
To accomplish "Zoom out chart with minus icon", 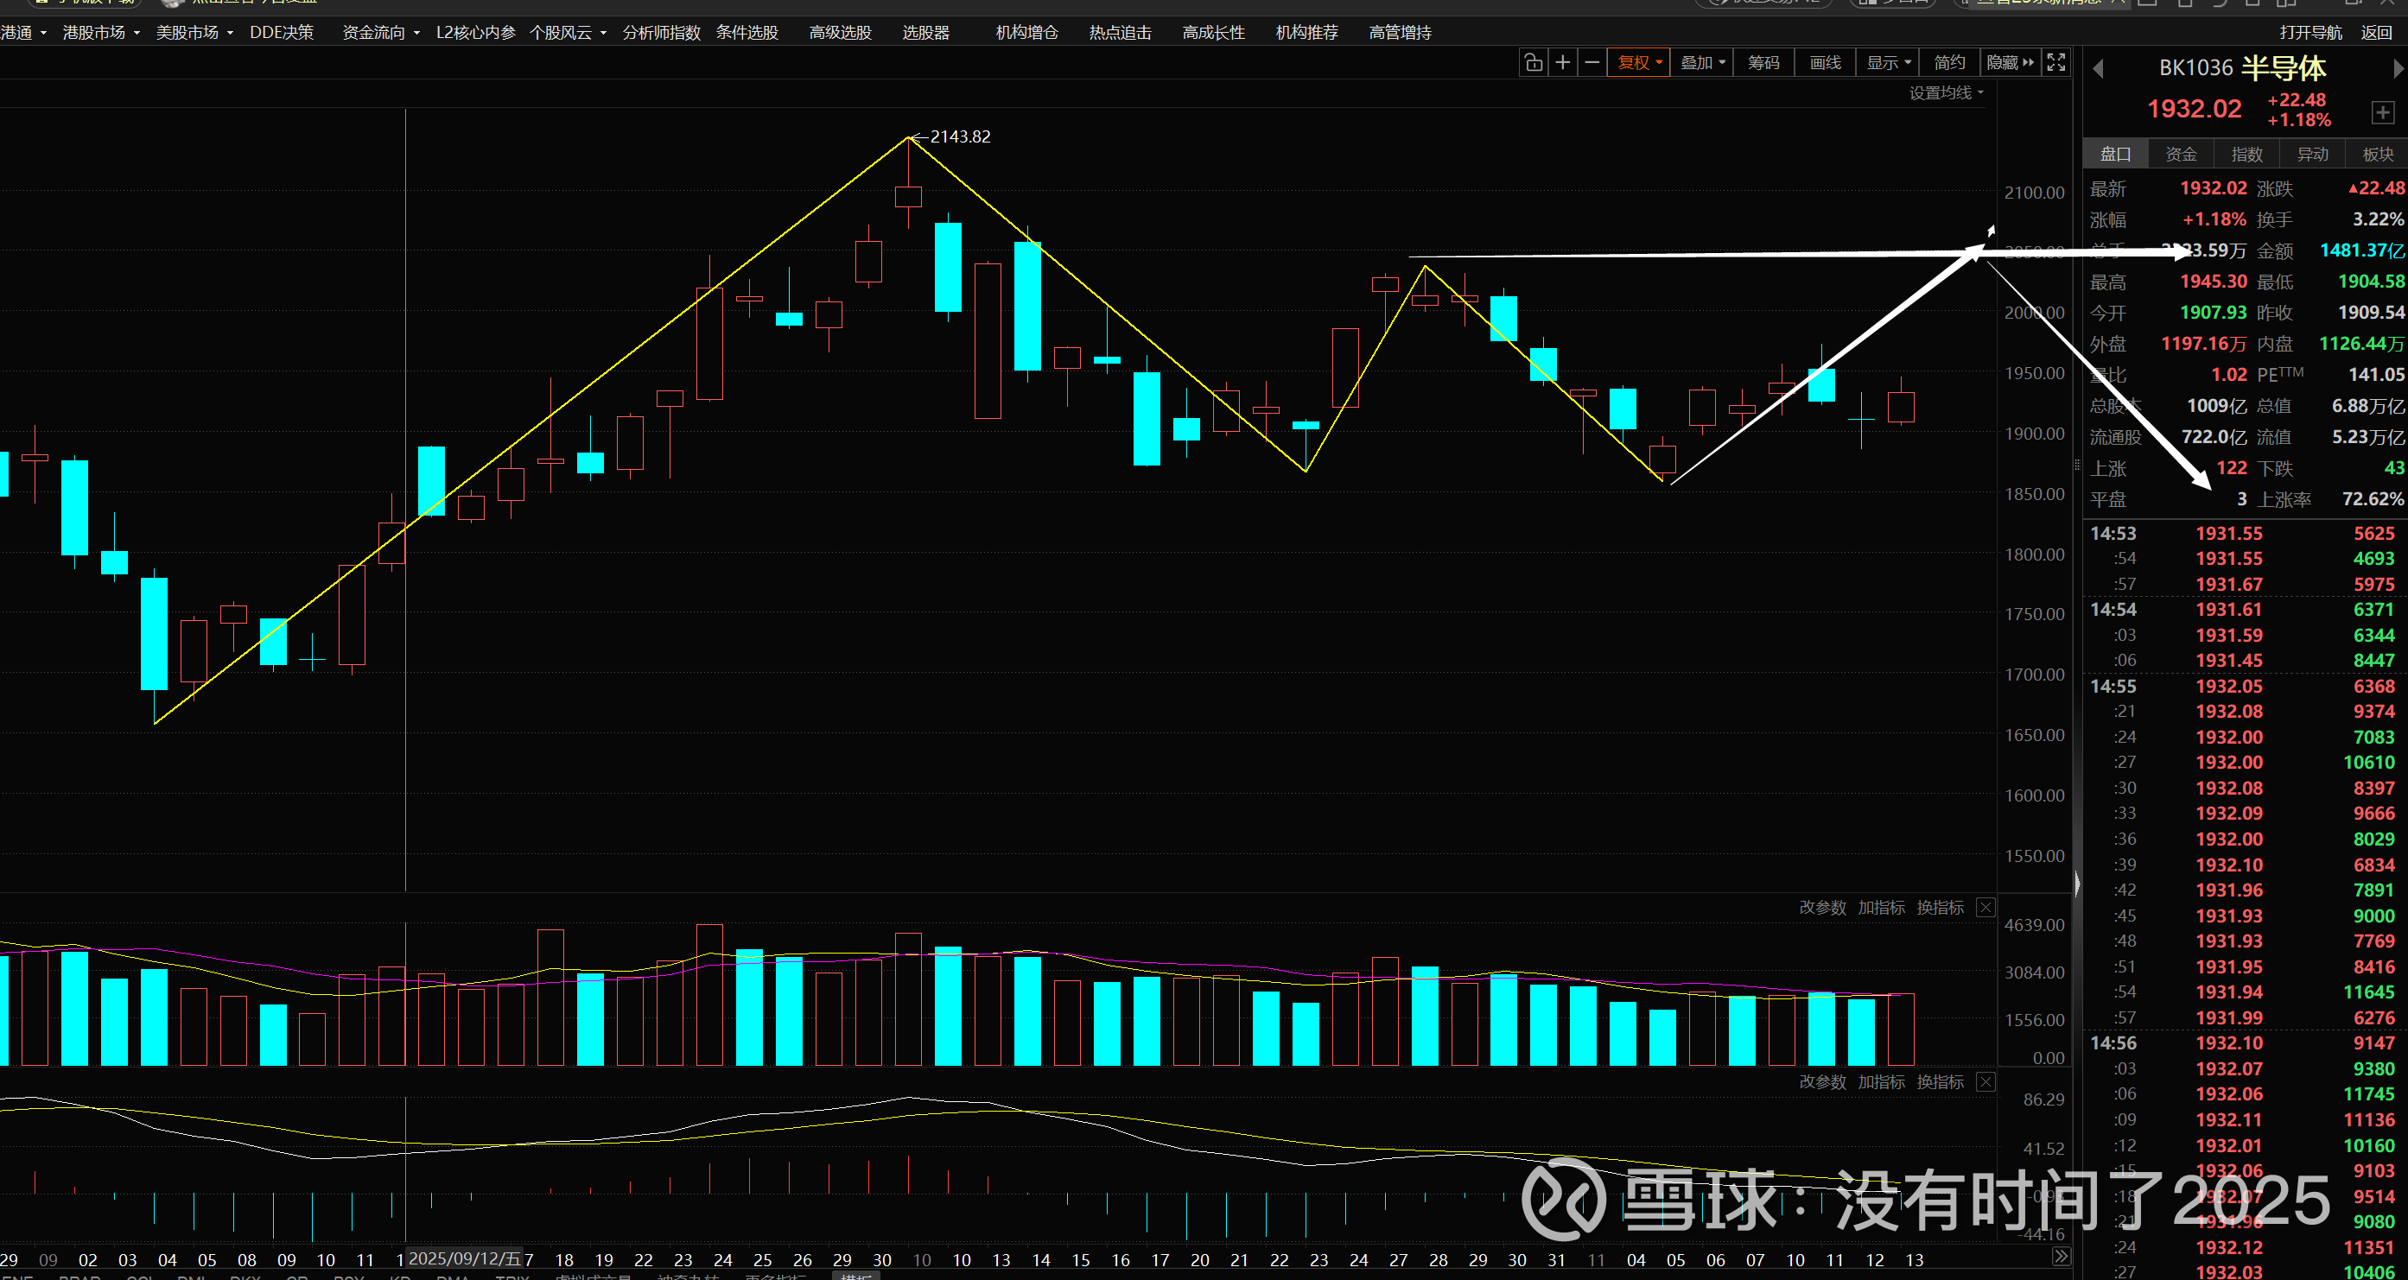I will pyautogui.click(x=1592, y=62).
